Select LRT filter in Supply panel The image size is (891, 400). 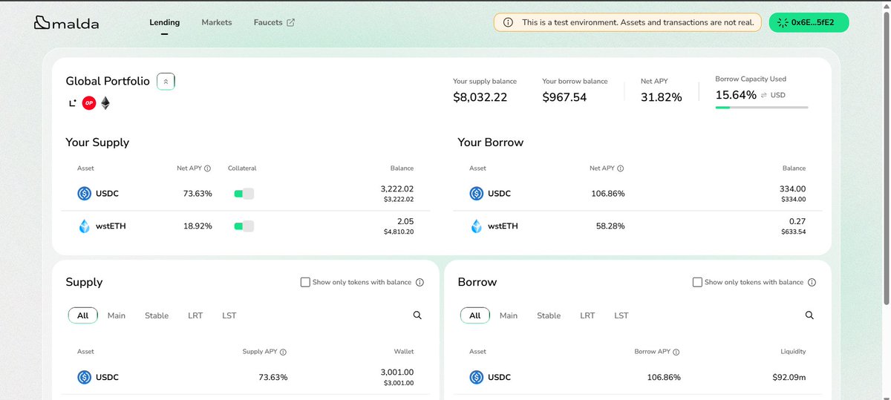[x=195, y=315]
